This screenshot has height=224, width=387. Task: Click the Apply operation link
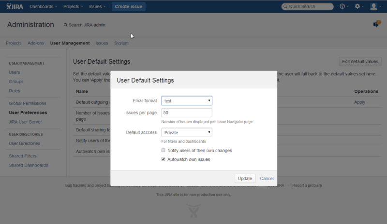pyautogui.click(x=359, y=102)
